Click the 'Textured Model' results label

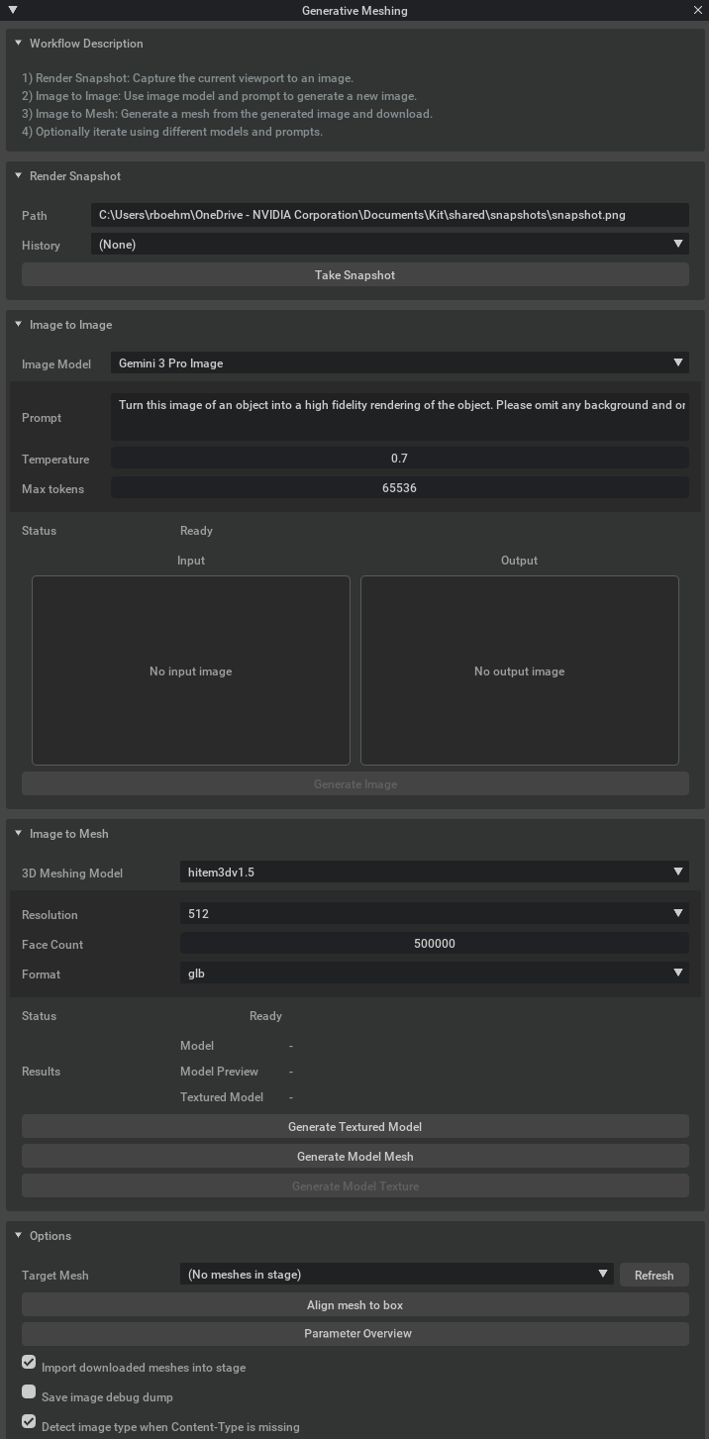(222, 1097)
